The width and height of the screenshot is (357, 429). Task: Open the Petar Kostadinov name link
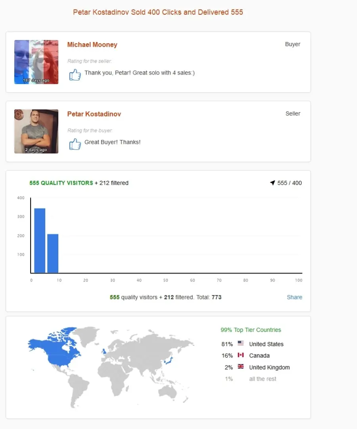[94, 114]
